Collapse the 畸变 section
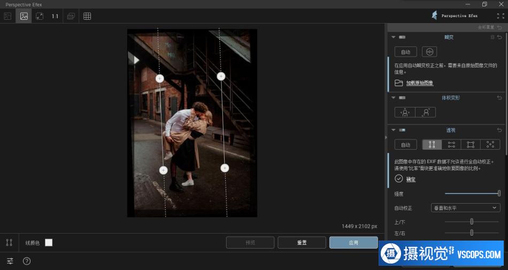 (394, 37)
